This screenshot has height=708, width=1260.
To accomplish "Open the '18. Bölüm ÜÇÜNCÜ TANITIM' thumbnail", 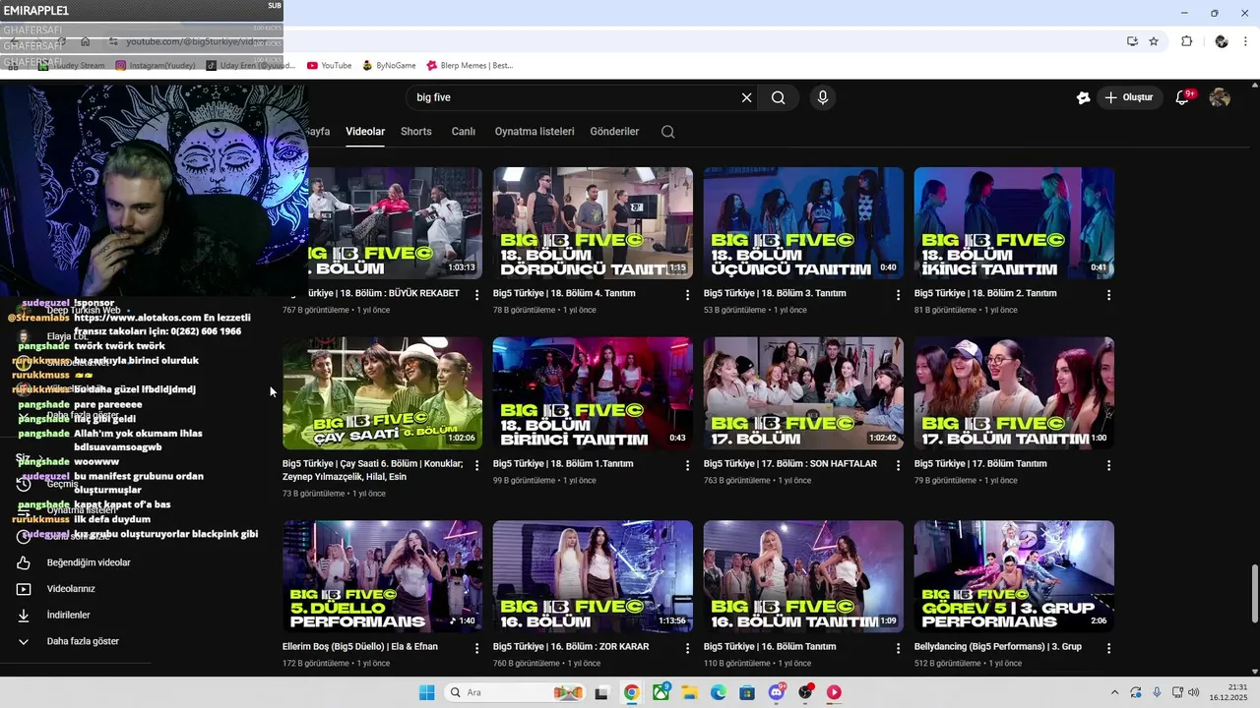I will (803, 223).
